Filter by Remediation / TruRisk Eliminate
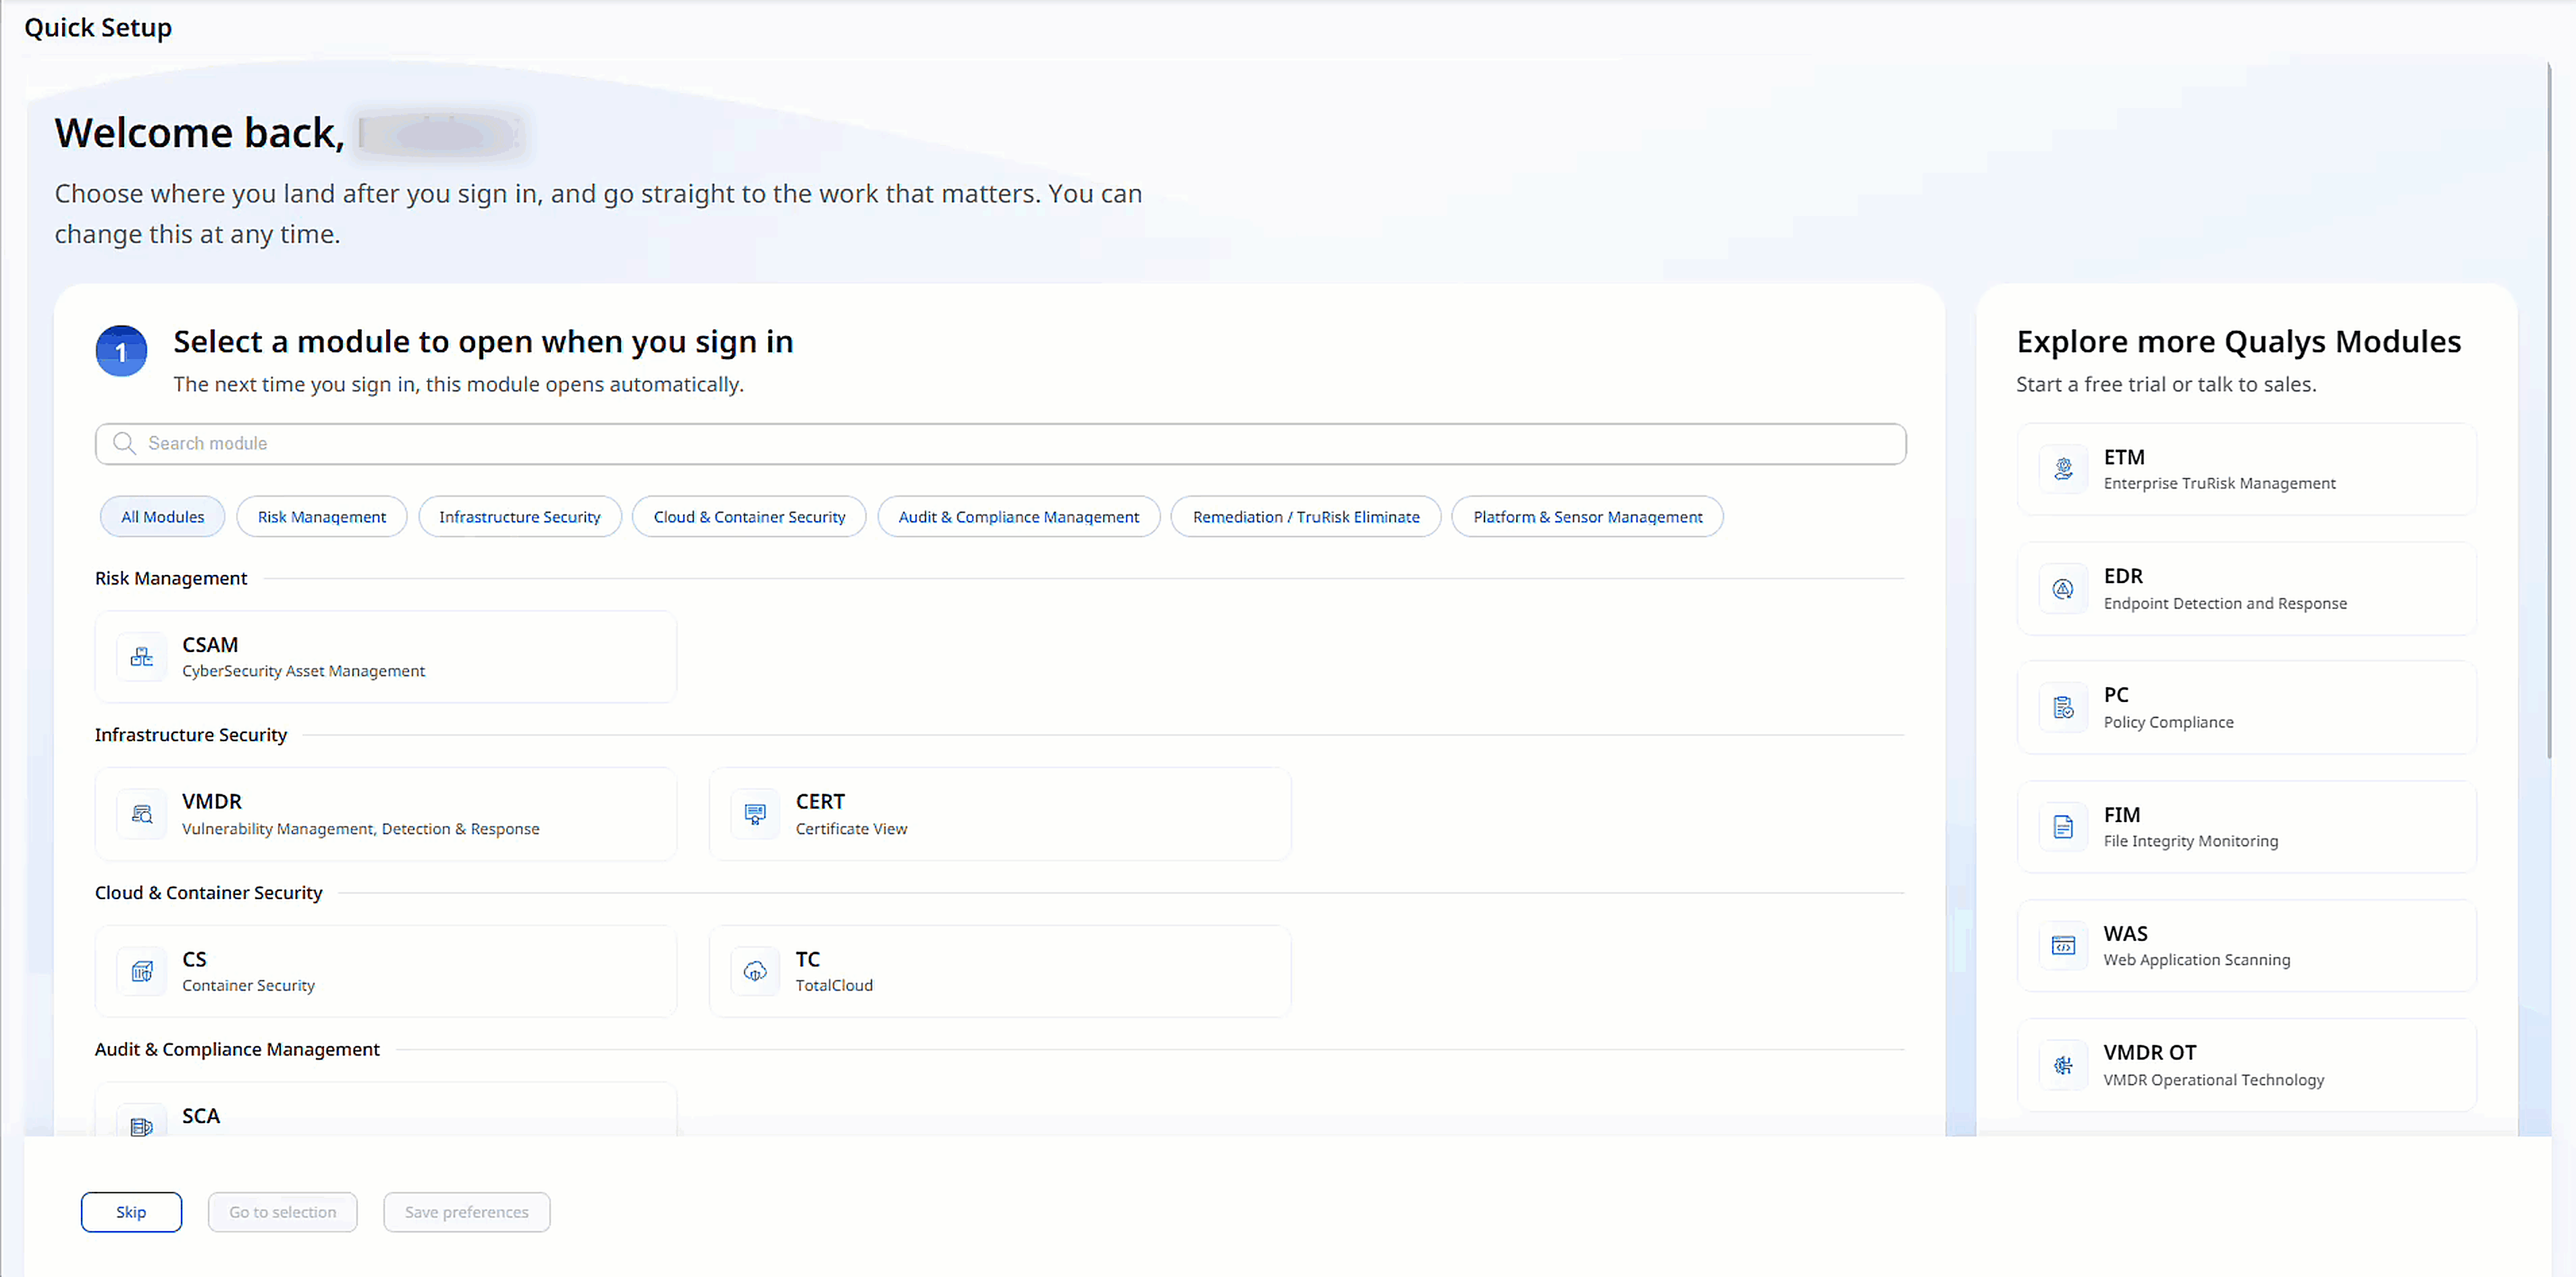This screenshot has width=2576, height=1277. click(x=1306, y=517)
